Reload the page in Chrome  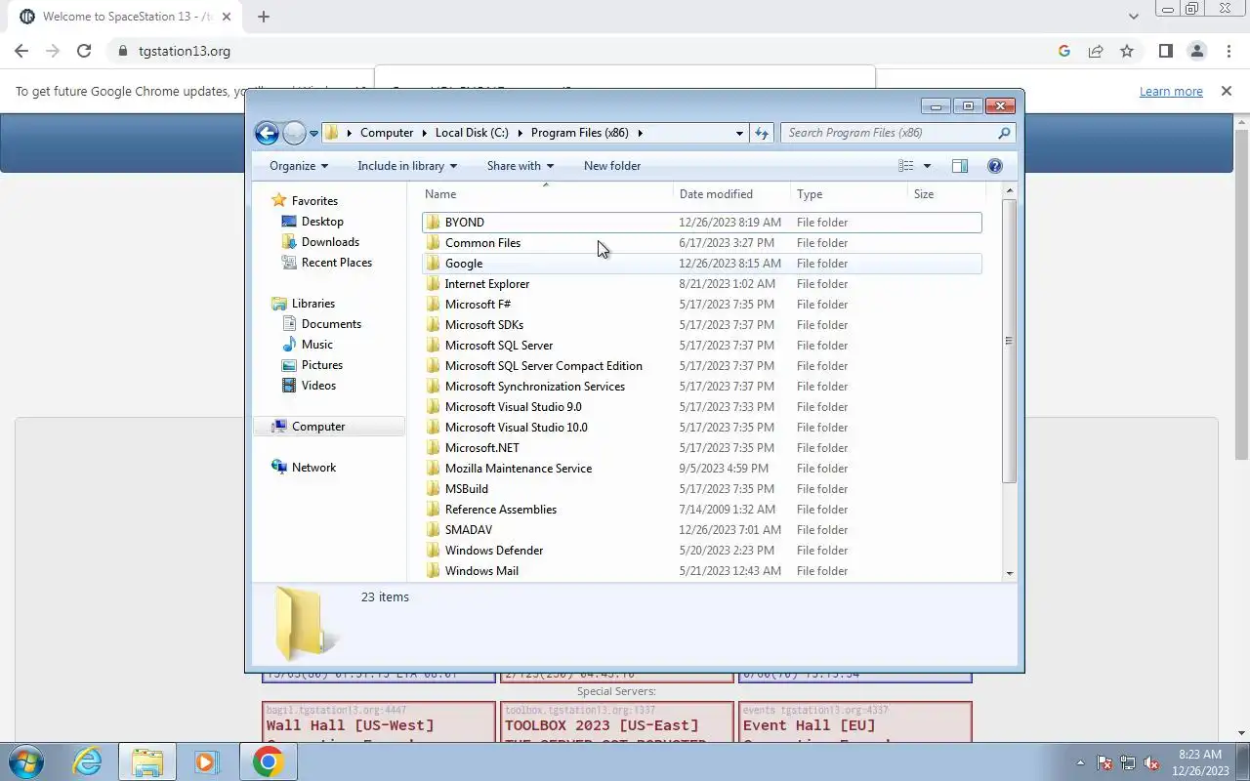click(x=84, y=51)
